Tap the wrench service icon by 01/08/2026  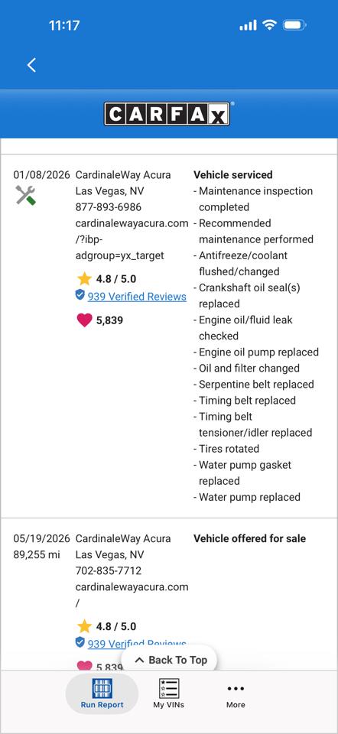point(25,195)
